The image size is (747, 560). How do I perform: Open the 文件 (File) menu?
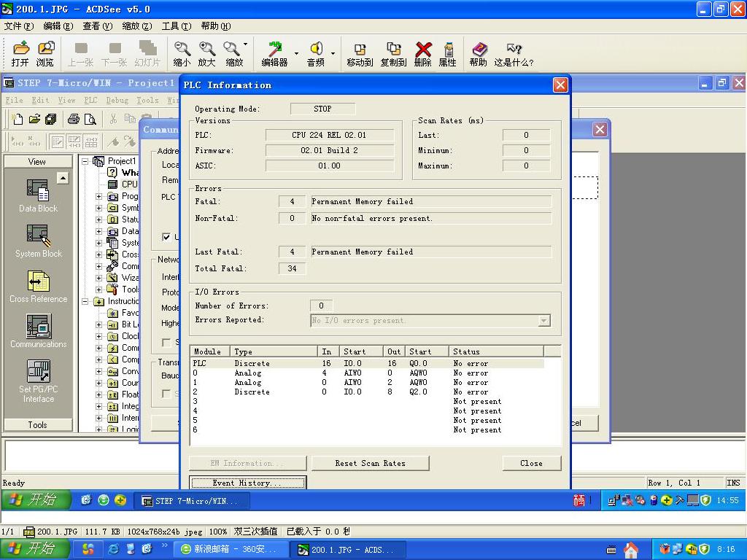click(x=18, y=26)
